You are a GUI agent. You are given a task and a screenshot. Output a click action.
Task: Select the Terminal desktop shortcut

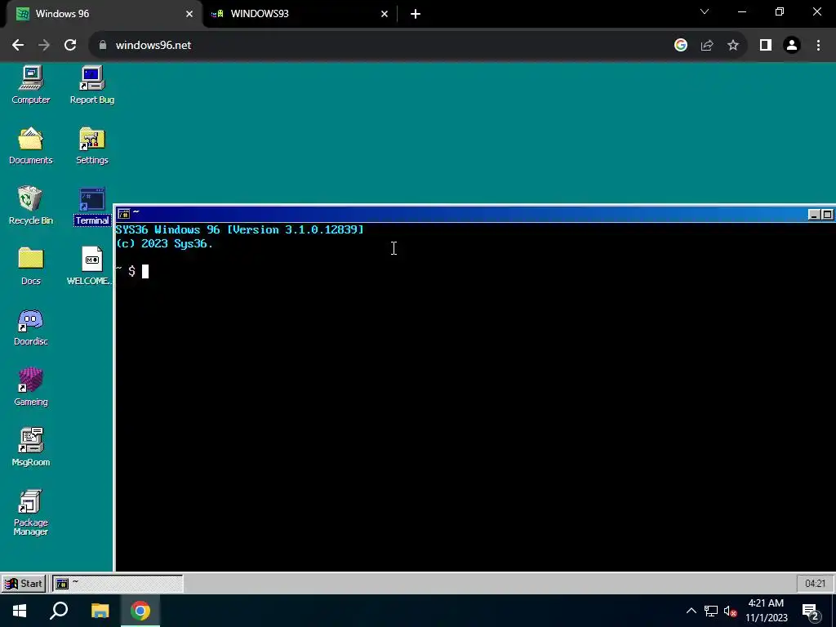[x=91, y=205]
